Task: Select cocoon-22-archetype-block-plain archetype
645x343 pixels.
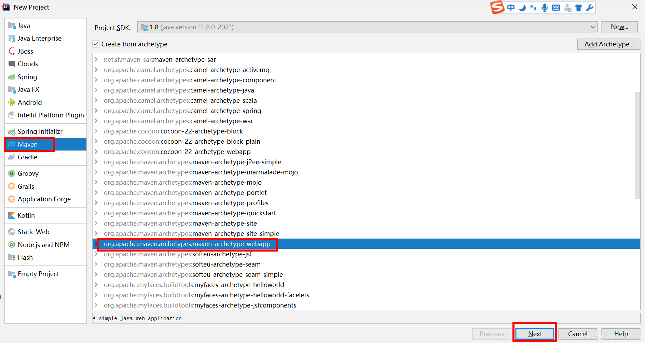Action: coord(366,141)
